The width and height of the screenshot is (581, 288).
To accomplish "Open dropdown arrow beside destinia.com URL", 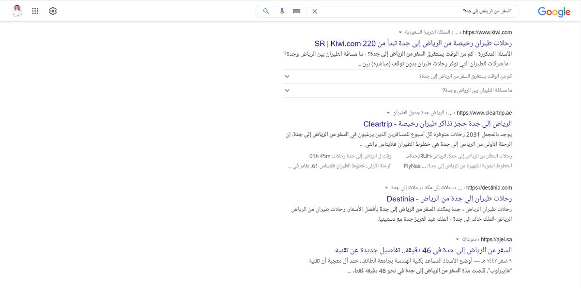I will tap(386, 188).
